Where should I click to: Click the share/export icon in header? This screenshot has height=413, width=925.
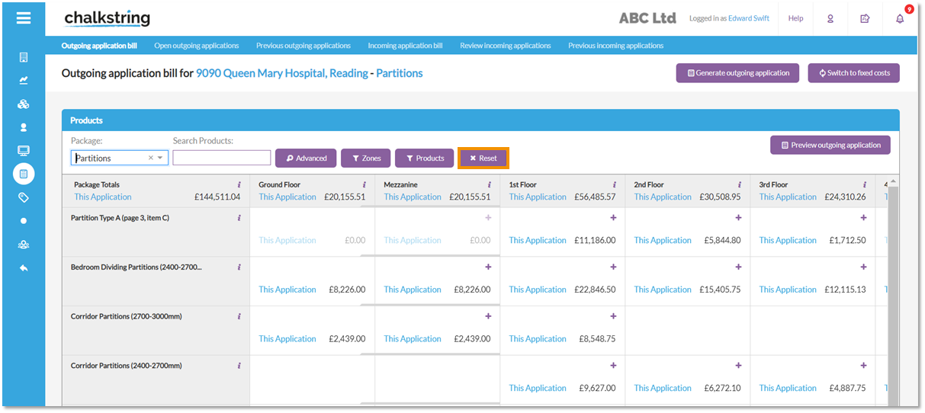865,18
